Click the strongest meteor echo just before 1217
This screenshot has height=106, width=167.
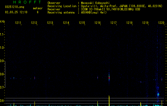tap(109, 77)
